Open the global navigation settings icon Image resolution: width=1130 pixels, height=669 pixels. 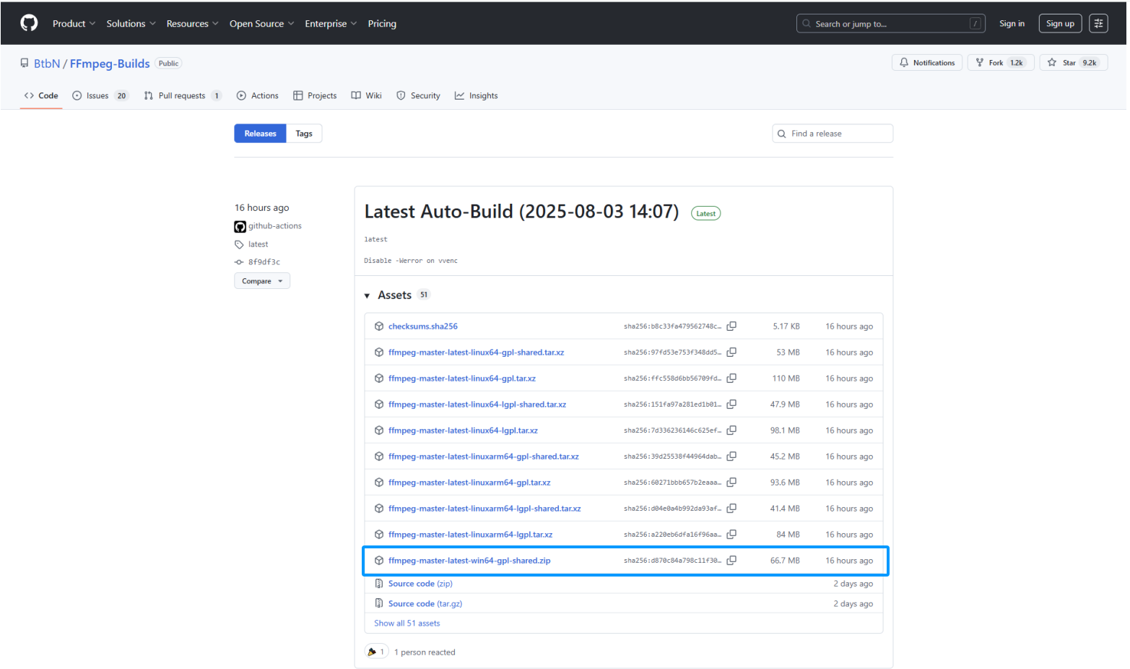coord(1098,23)
